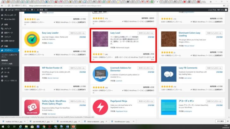Go to インストール済みプラグイン installed plugins submenu
The height and width of the screenshot is (129, 230).
tap(9, 56)
